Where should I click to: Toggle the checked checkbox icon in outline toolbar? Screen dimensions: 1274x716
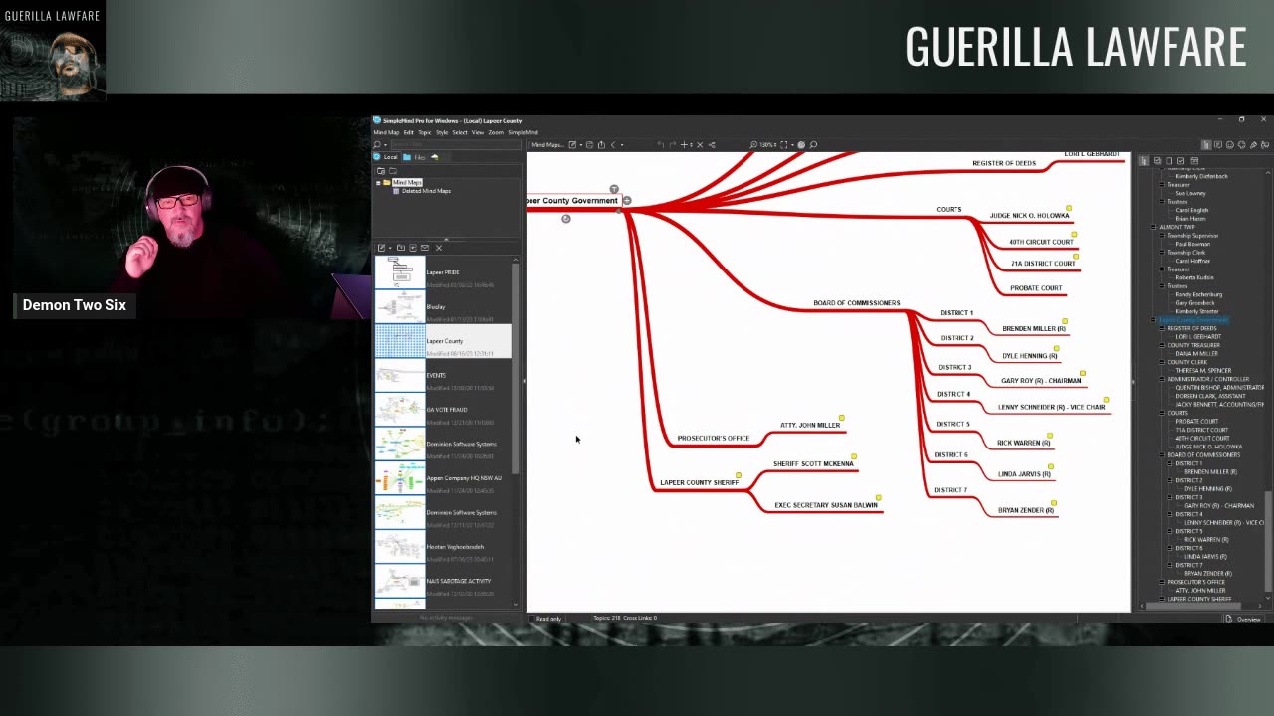(x=1180, y=161)
